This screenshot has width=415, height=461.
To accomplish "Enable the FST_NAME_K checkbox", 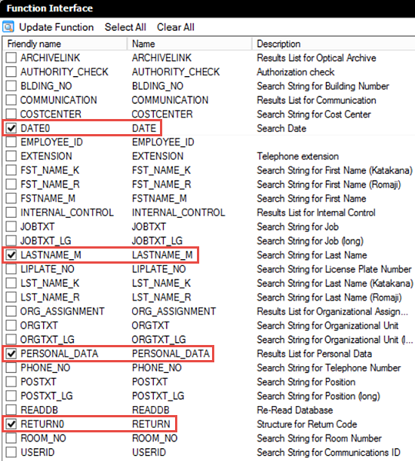I will 11,170.
